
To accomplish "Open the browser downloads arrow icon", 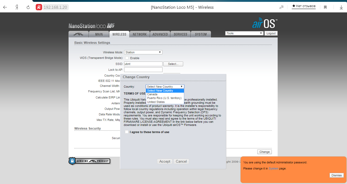I will click(341, 7).
